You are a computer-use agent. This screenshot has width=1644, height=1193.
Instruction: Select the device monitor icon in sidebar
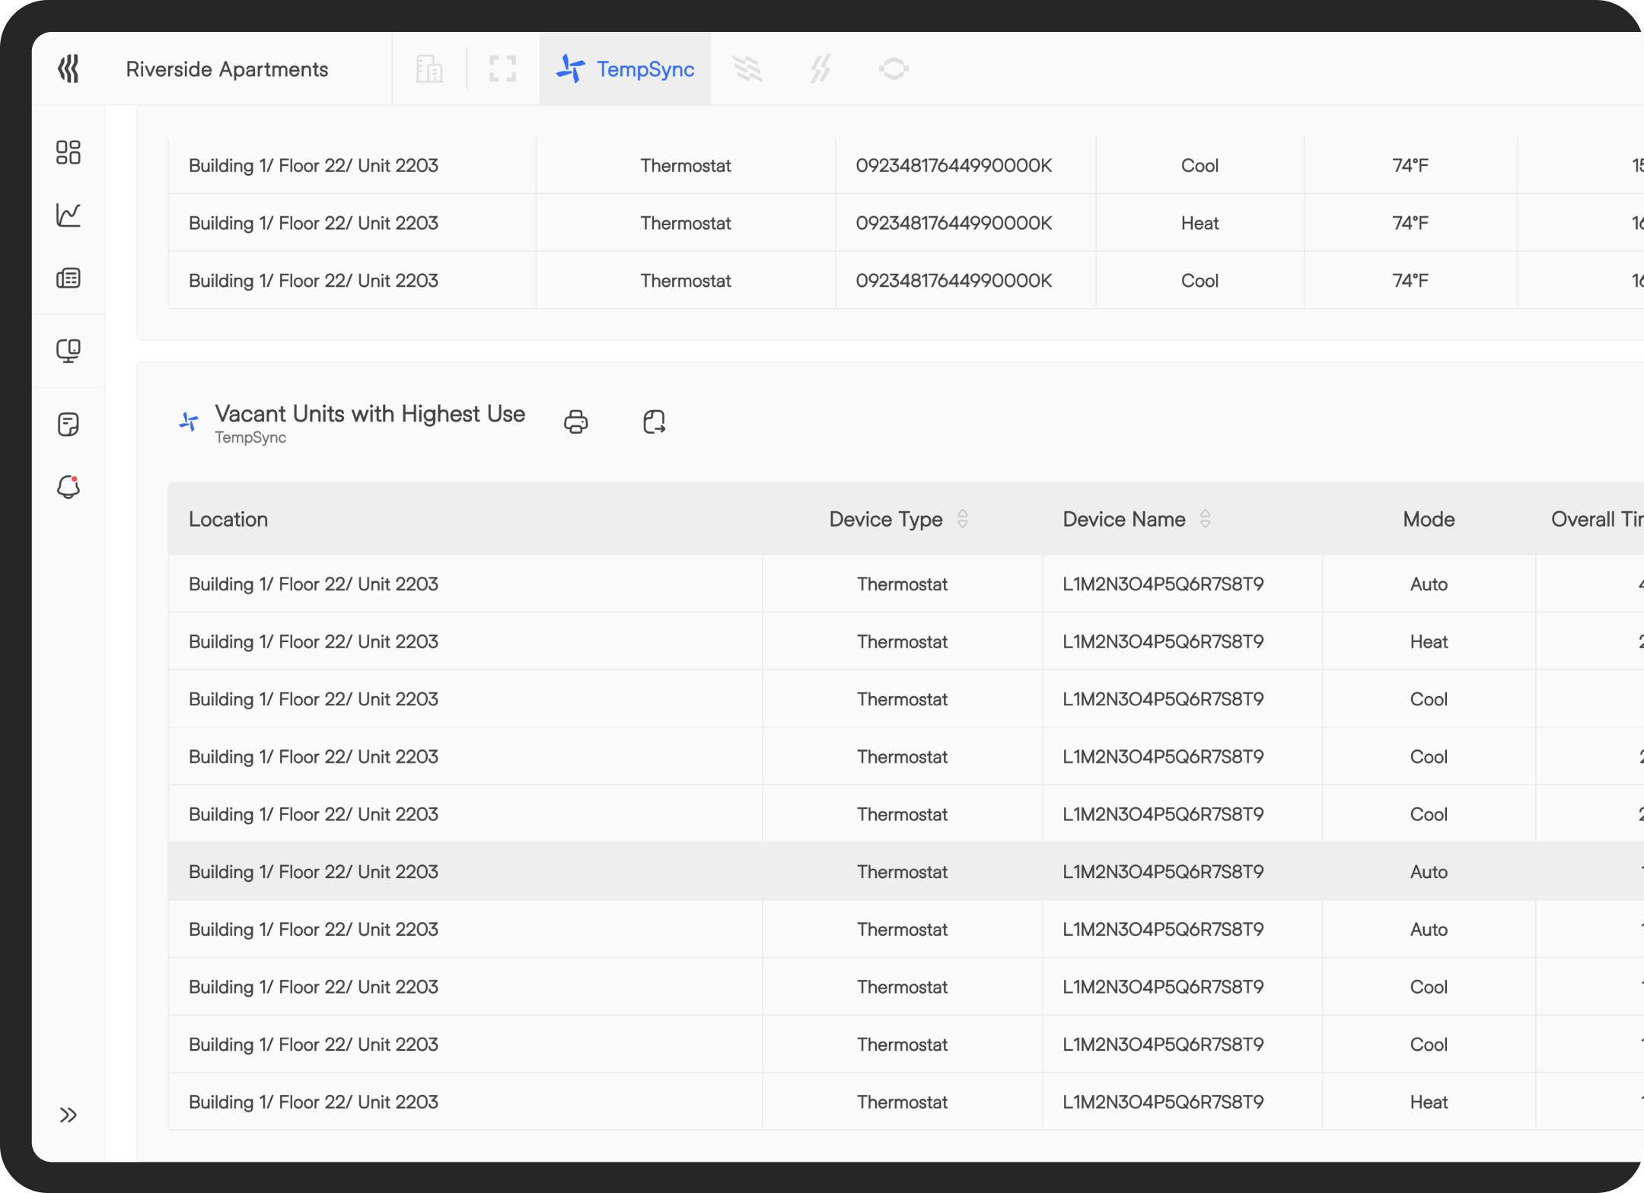(x=68, y=351)
